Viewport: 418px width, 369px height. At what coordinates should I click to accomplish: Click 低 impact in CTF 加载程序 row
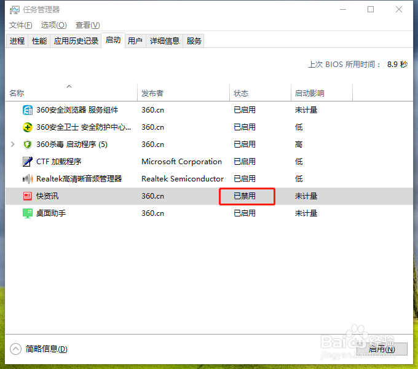click(299, 162)
